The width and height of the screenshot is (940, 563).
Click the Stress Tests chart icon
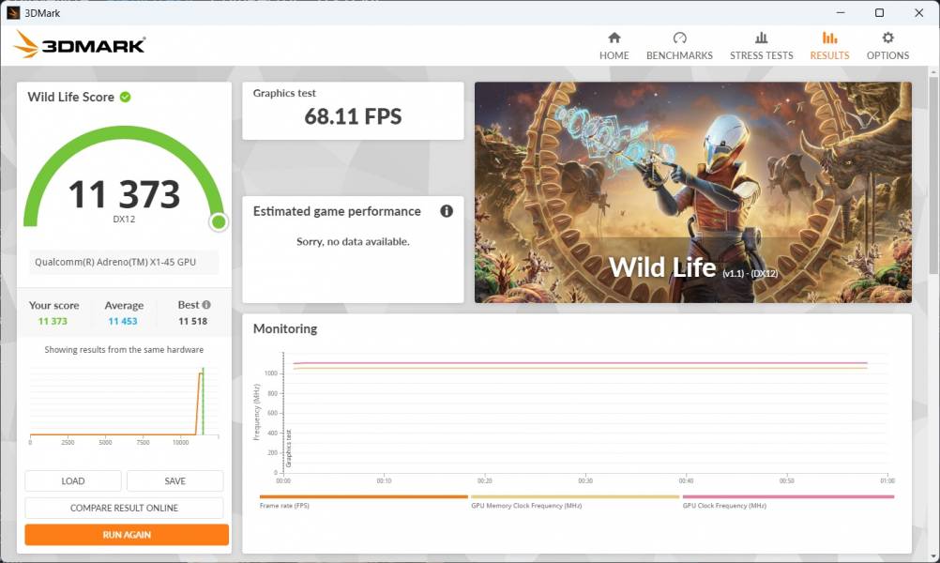761,38
